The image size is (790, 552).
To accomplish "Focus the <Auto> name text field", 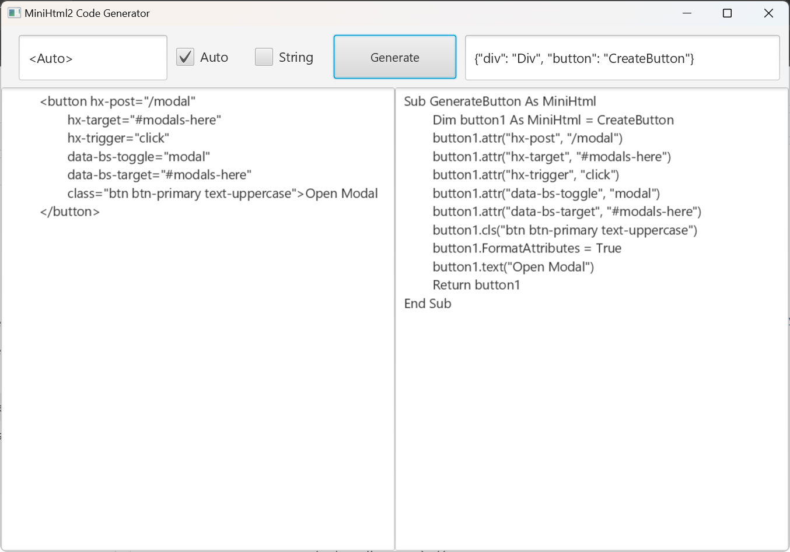I will (x=93, y=58).
